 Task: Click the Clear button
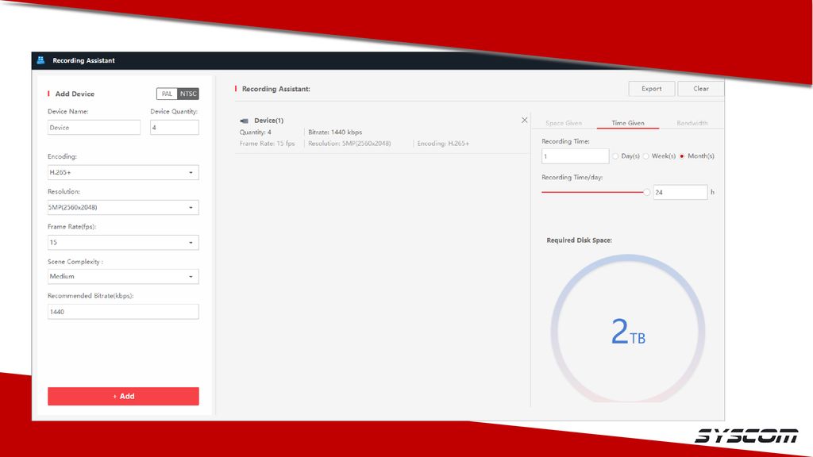pyautogui.click(x=701, y=89)
